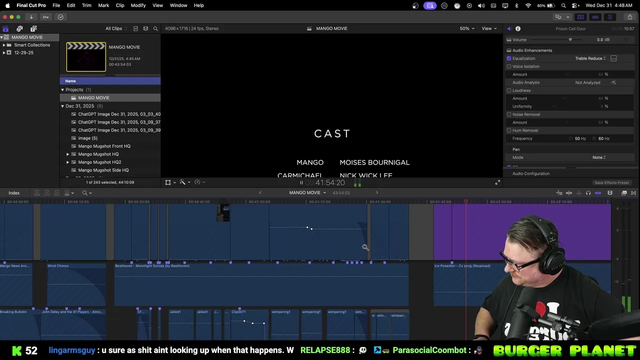
Task: Show Transitions browser icon in timeline
Action: point(633,193)
